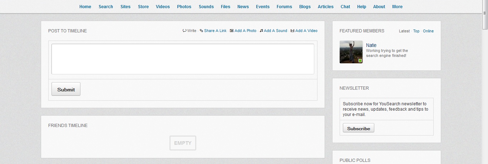Viewport: 488px width, 164px height.
Task: Choose Add A Sound post option
Action: coord(275,31)
